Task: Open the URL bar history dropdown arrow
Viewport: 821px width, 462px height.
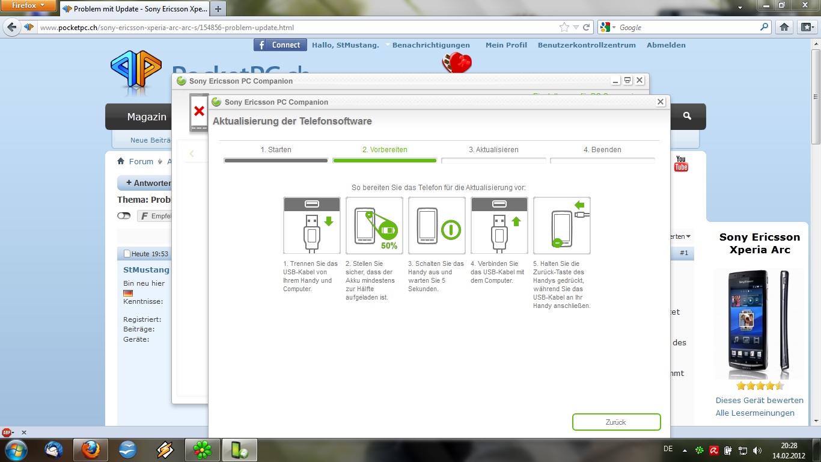Action: tap(576, 27)
